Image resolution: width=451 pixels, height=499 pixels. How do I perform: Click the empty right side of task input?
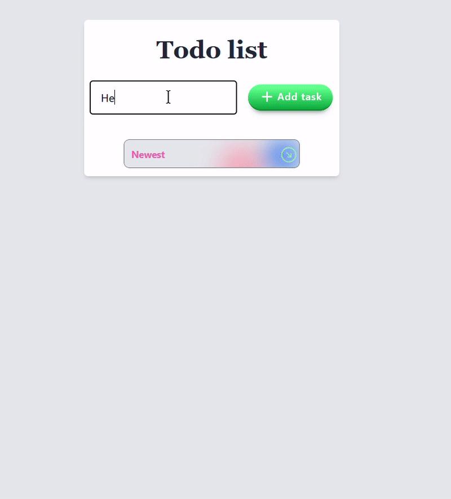[209, 98]
